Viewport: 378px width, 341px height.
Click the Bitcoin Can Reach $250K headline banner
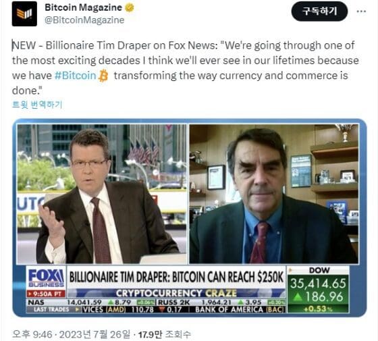(x=176, y=277)
